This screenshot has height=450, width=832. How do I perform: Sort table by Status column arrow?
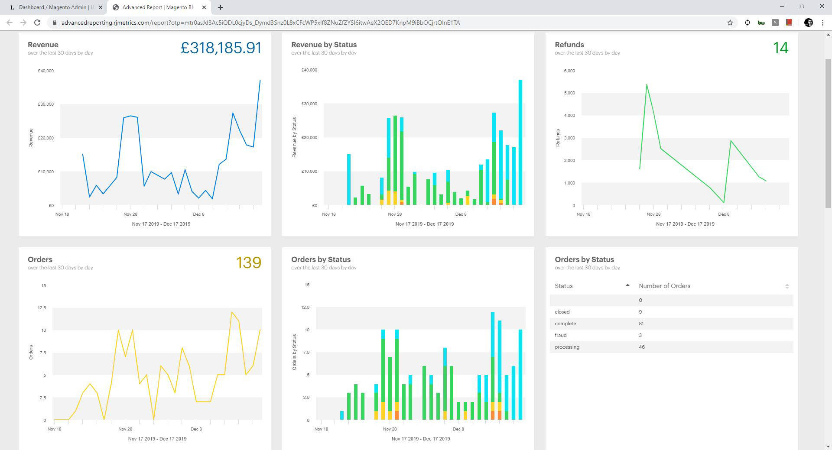pyautogui.click(x=627, y=285)
